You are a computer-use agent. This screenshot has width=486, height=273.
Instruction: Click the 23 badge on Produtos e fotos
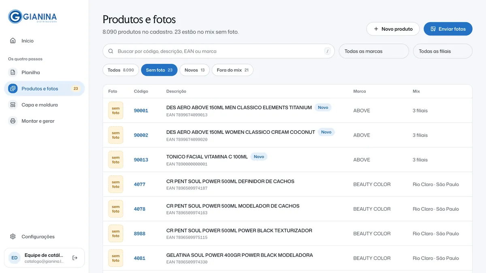(76, 89)
